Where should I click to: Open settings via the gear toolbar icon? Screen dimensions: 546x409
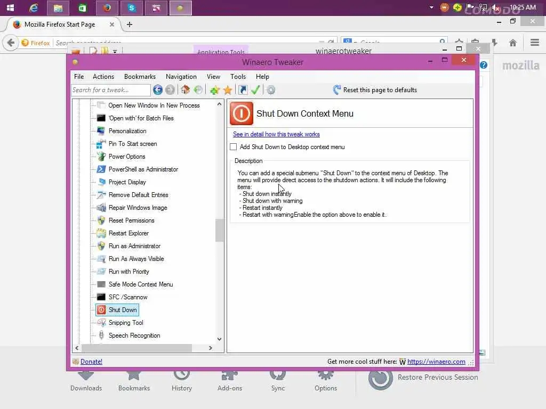point(270,90)
